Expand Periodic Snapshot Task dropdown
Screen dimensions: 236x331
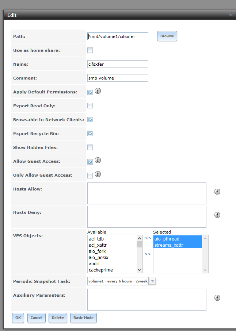pos(153,281)
